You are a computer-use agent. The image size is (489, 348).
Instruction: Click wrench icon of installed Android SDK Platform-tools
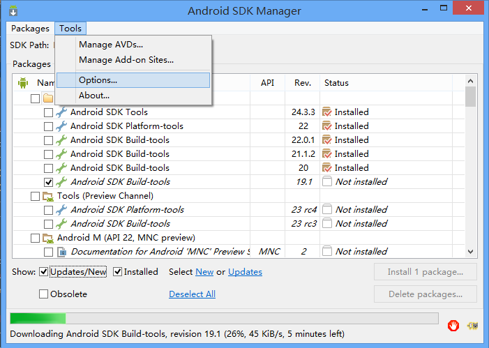coord(61,126)
